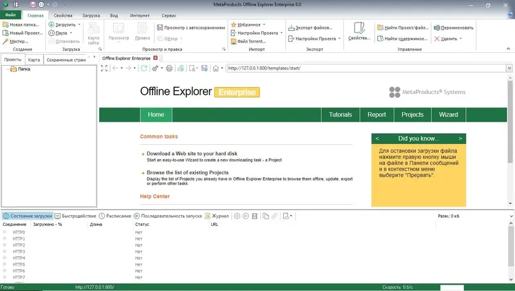This screenshot has height=291, width=515.
Task: Click Найти Проект/файл
Action: click(403, 28)
